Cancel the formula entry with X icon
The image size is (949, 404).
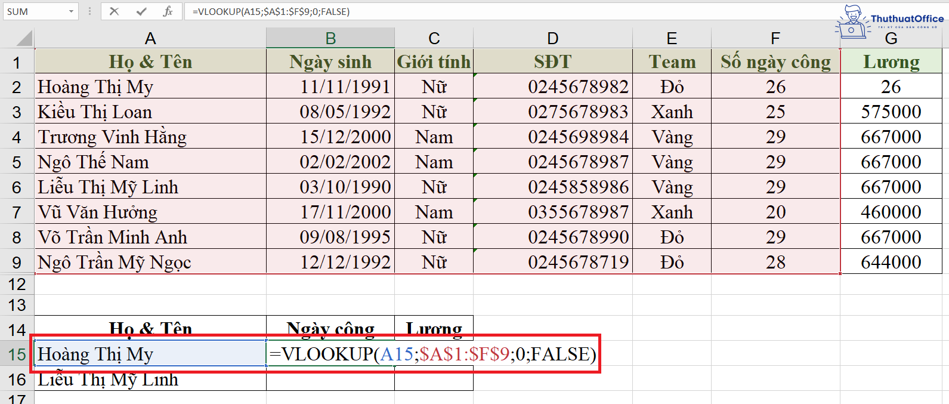coord(114,11)
